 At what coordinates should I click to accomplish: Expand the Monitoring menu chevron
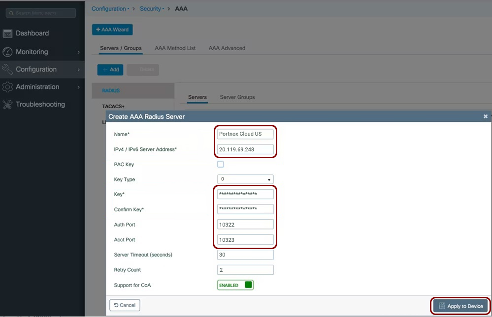[78, 52]
